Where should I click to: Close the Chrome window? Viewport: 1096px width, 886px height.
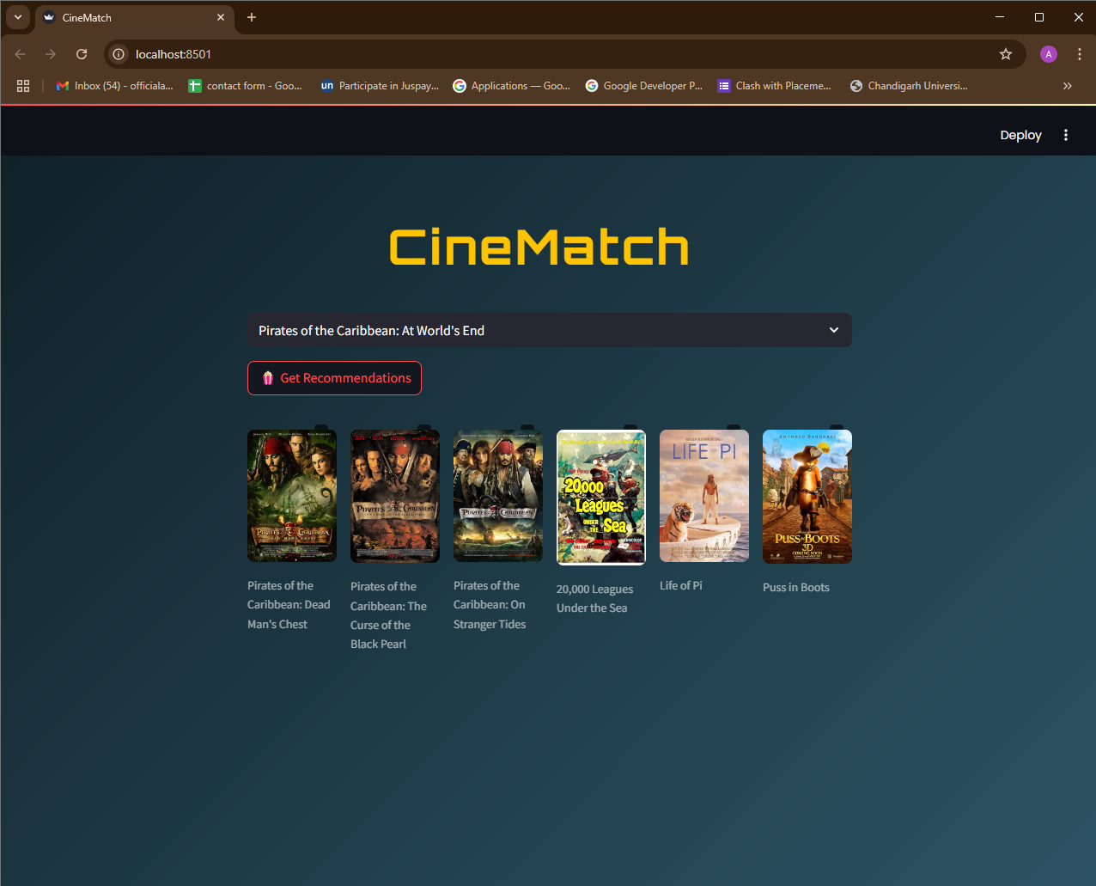click(x=1078, y=17)
